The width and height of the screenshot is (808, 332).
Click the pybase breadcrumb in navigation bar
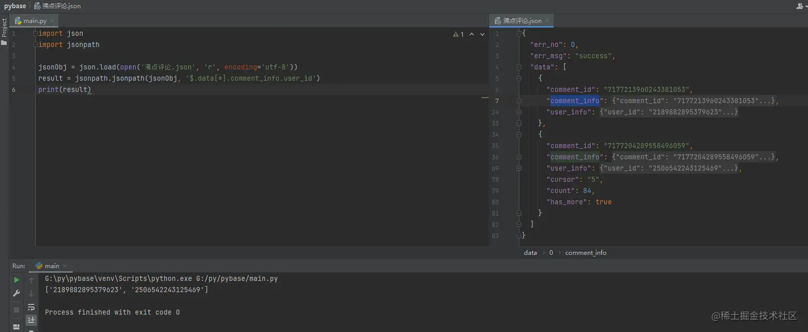(x=15, y=6)
